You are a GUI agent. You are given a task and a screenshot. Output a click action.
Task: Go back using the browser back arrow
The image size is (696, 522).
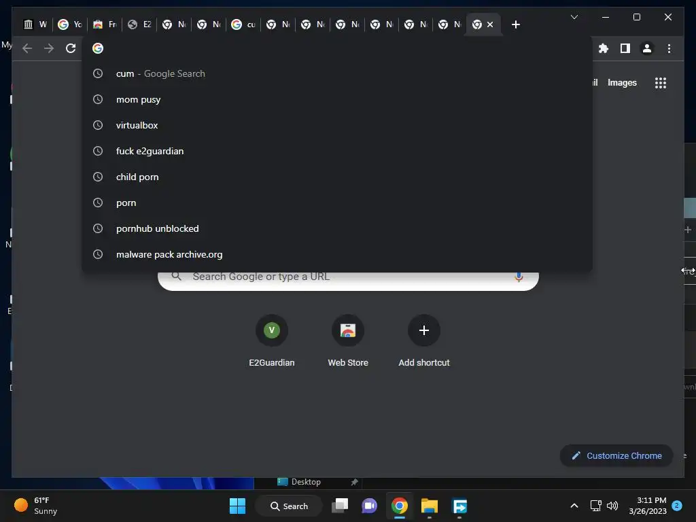pos(27,48)
